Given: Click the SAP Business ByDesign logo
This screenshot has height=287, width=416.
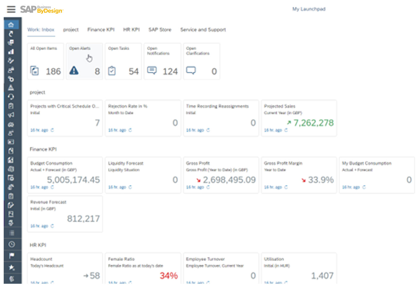Looking at the screenshot, I should coord(42,9).
